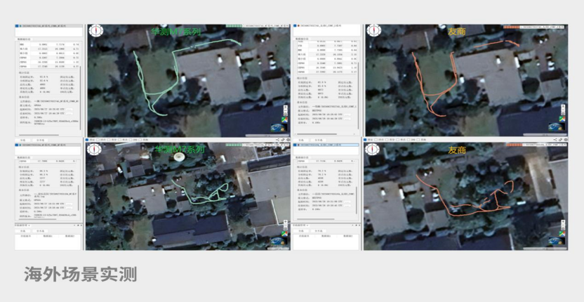Toggle 浮点 checkbox above lower 友商 map

(x=376, y=140)
